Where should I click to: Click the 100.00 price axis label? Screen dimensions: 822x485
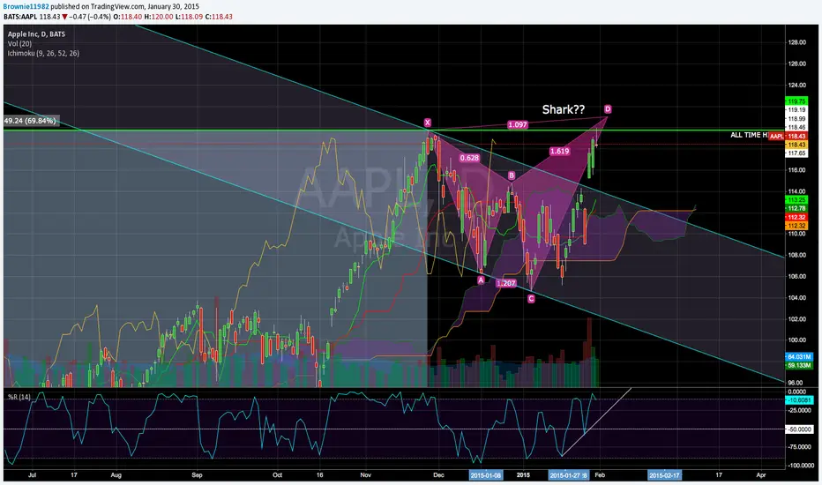796,340
